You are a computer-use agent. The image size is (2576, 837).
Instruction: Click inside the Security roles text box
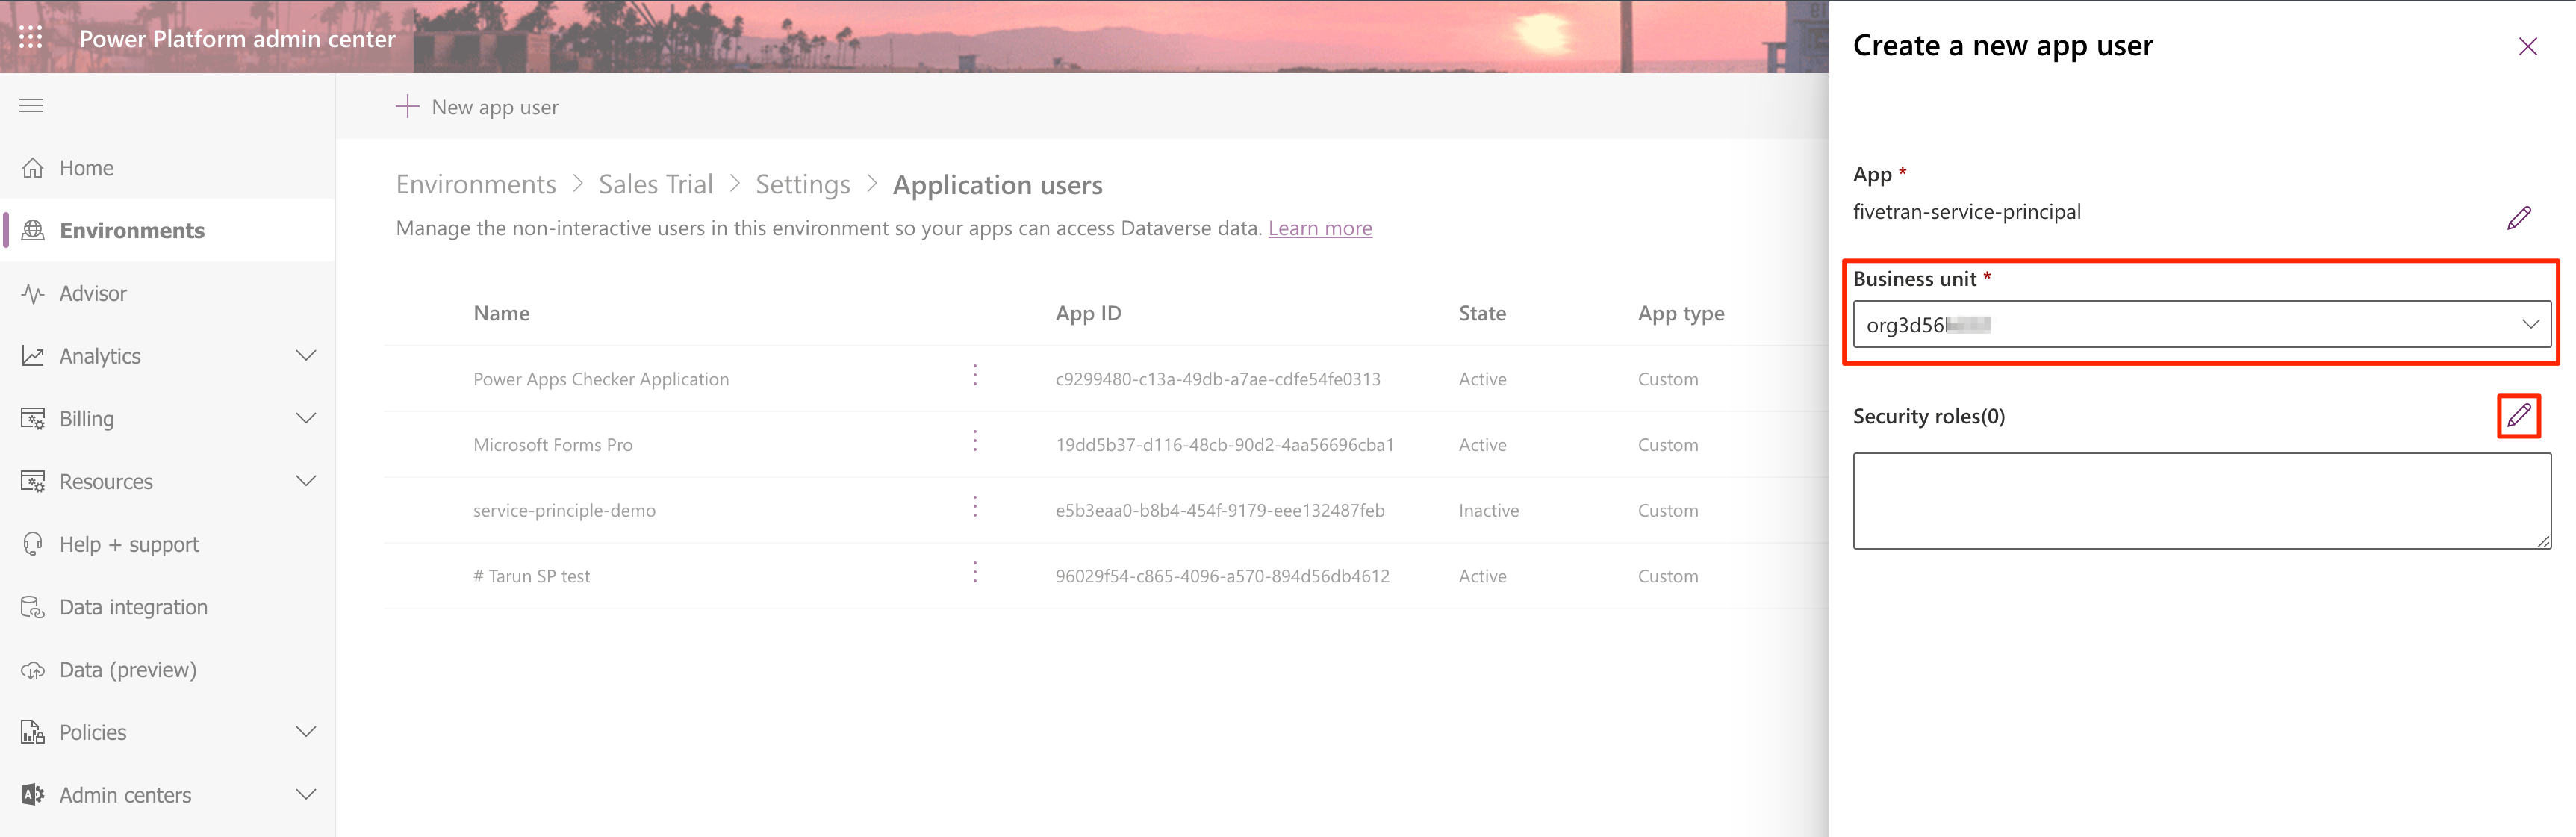click(2201, 501)
